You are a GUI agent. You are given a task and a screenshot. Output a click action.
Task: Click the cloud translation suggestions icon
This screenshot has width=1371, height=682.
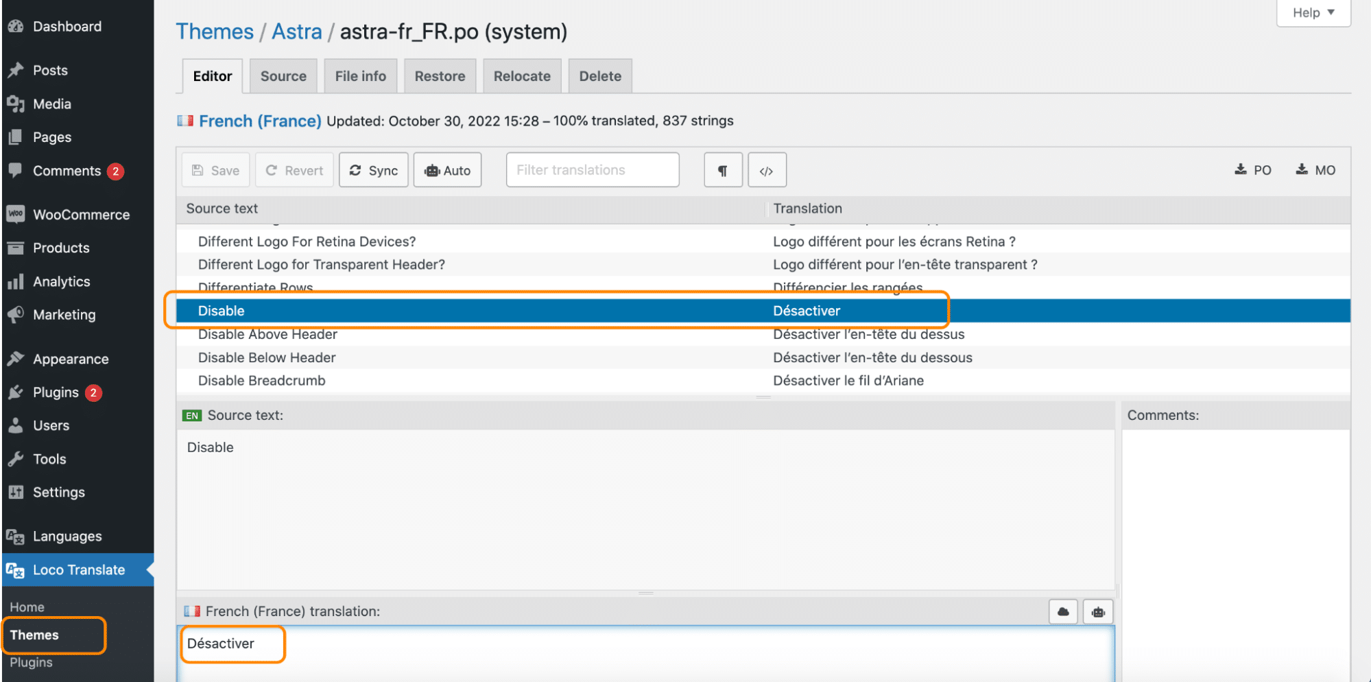1062,611
